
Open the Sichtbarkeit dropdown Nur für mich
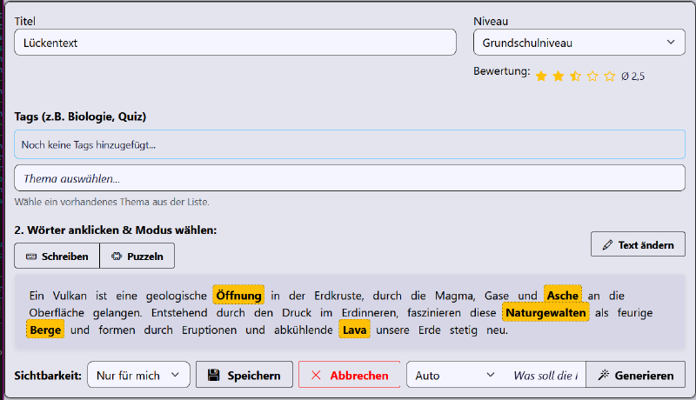pos(138,375)
